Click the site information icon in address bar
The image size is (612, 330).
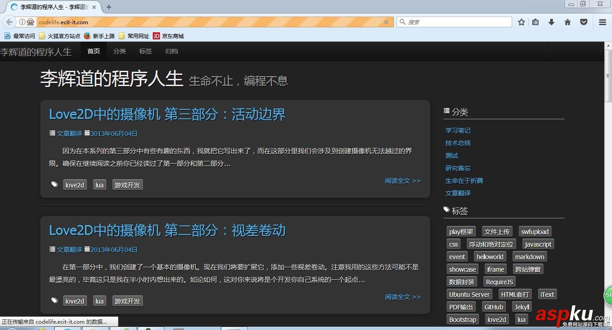tap(22, 22)
